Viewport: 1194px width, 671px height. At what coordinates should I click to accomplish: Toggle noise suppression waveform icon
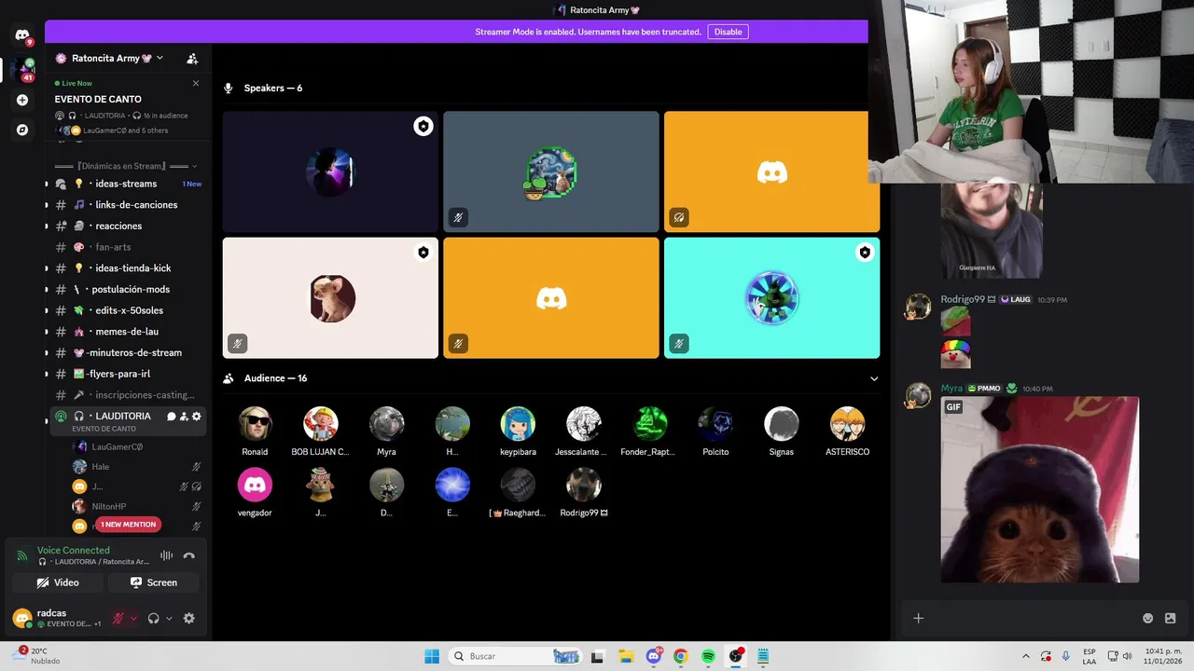click(x=166, y=555)
